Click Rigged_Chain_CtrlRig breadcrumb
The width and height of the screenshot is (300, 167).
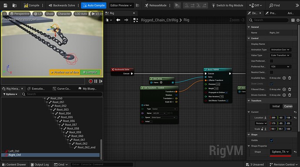tap(160, 20)
